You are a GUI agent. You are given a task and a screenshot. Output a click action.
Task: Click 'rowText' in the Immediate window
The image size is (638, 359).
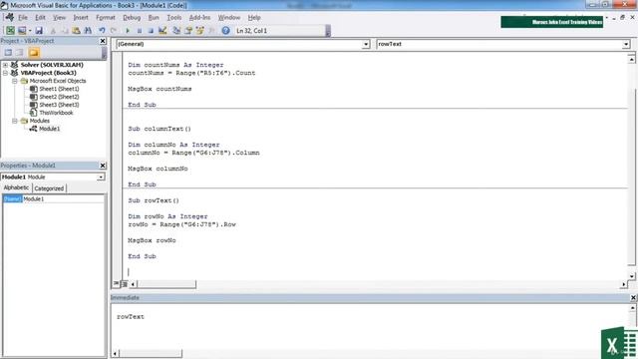point(131,317)
